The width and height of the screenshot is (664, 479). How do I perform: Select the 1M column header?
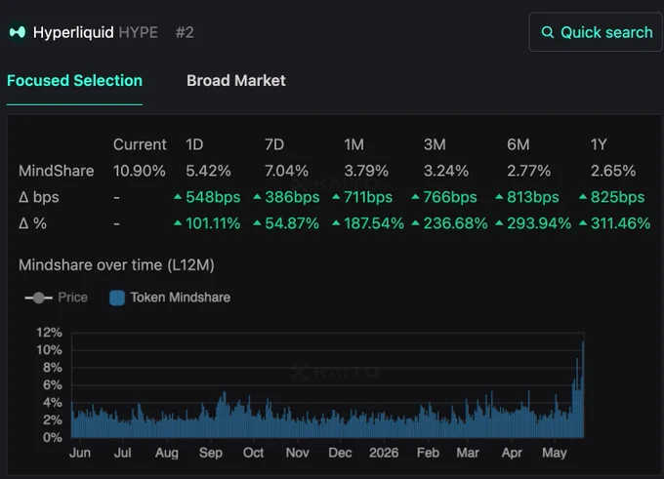click(x=354, y=144)
